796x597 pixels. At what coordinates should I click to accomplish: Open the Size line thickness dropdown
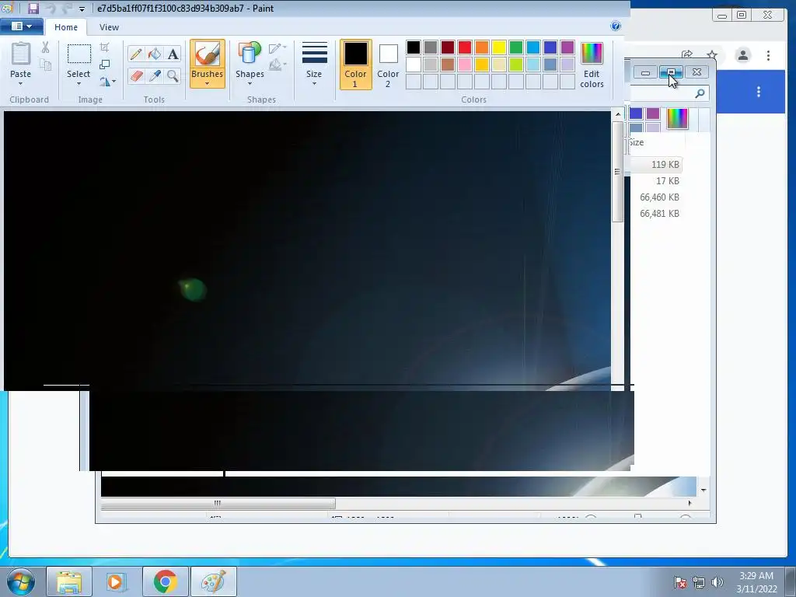coord(314,64)
